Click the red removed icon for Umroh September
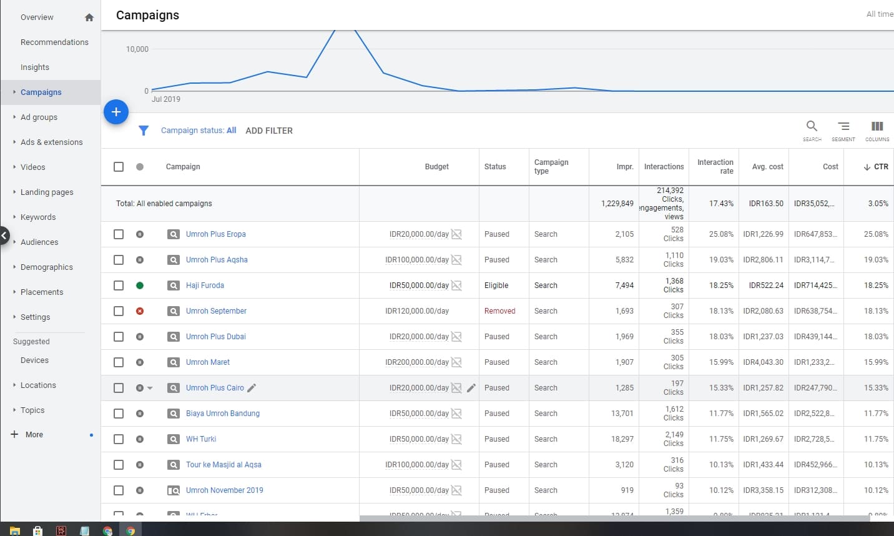 [140, 311]
